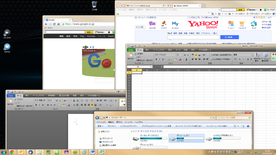Click the Sort icon in Word's paragraph group
The image size is (276, 155).
[111, 101]
